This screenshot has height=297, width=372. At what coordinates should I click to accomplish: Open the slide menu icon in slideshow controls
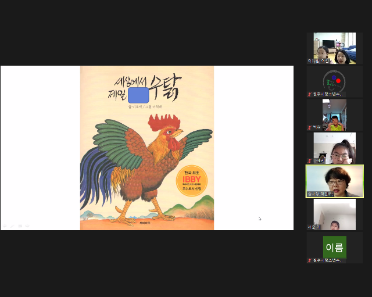[x=20, y=226]
